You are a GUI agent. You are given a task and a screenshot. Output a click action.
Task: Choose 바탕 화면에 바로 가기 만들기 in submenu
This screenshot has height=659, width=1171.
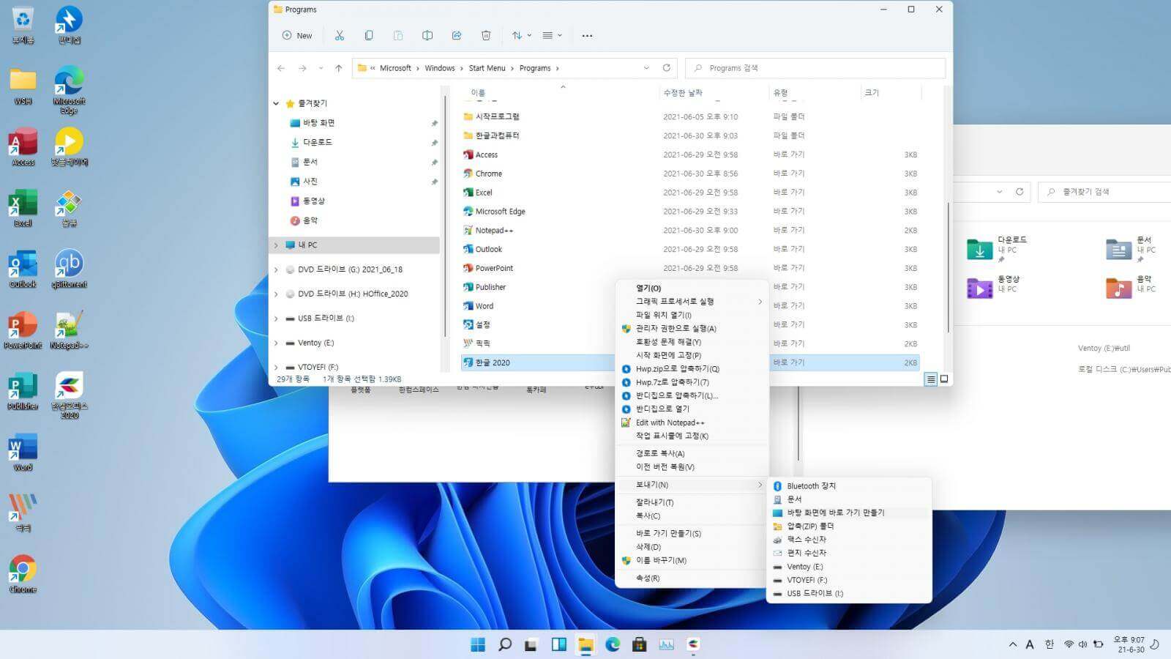[849, 513]
